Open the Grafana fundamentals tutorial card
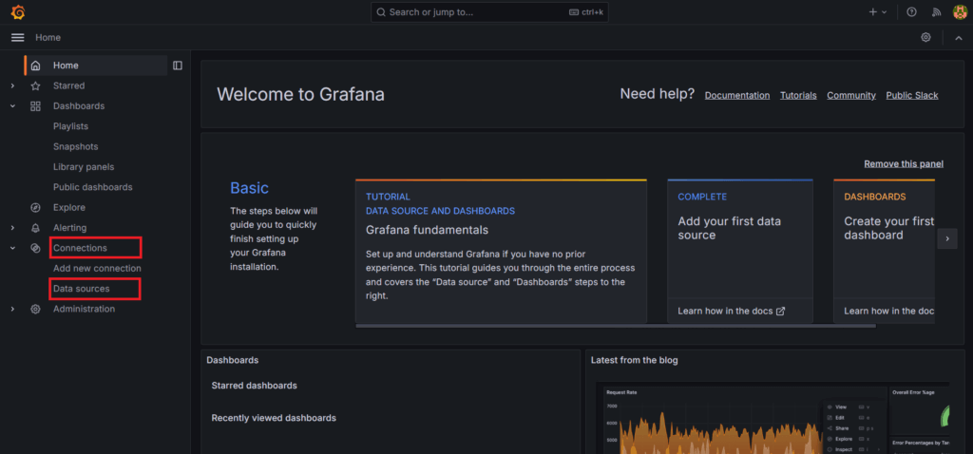 (501, 251)
